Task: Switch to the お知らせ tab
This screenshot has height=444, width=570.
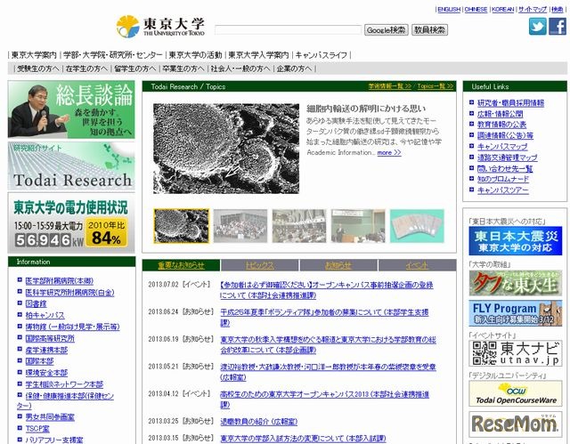Action: click(338, 265)
